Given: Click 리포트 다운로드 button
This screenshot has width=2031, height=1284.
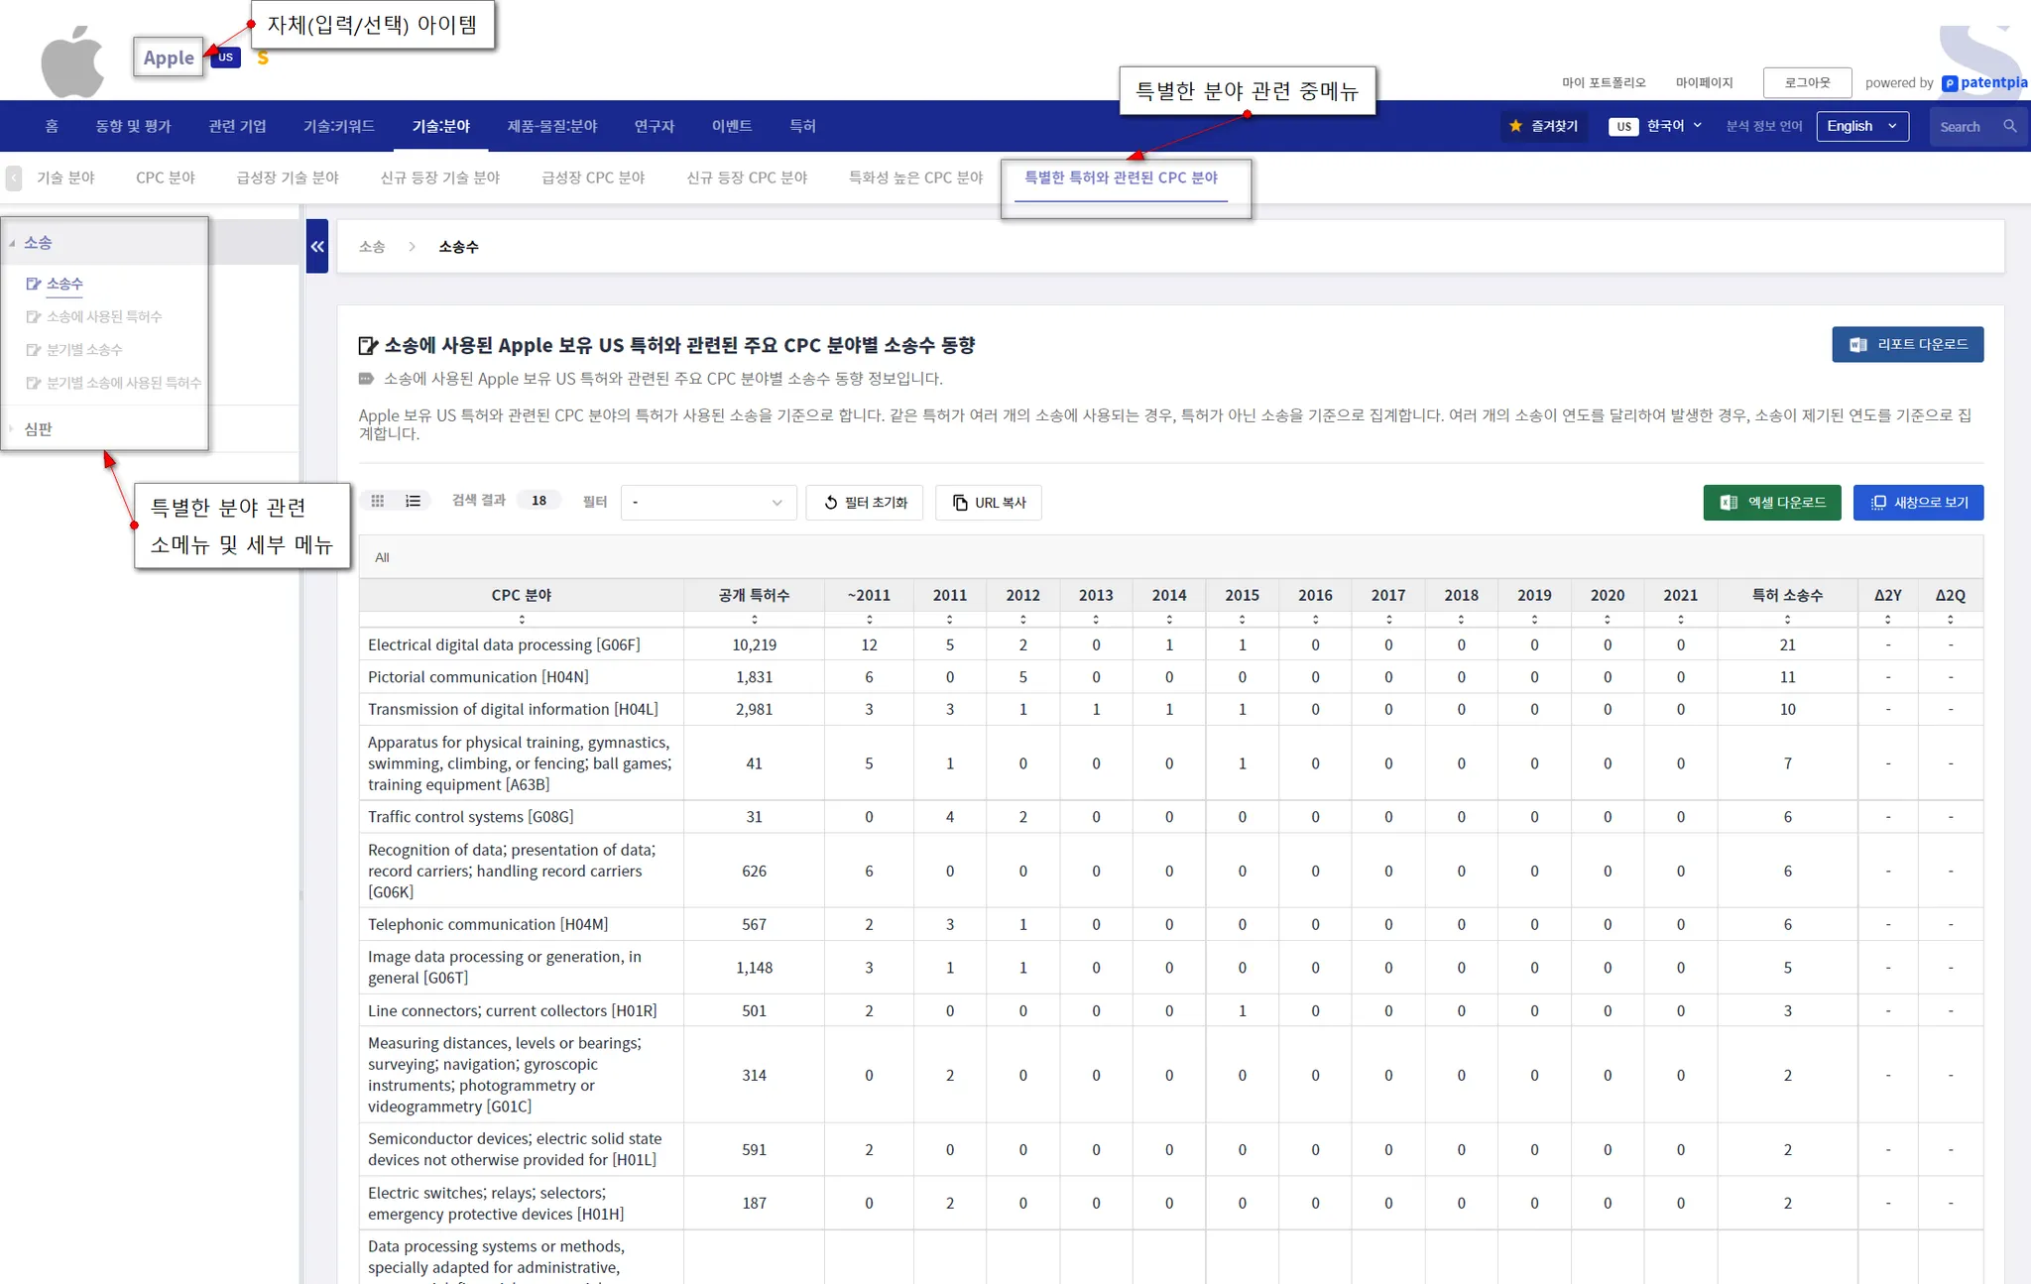Looking at the screenshot, I should [x=1907, y=345].
